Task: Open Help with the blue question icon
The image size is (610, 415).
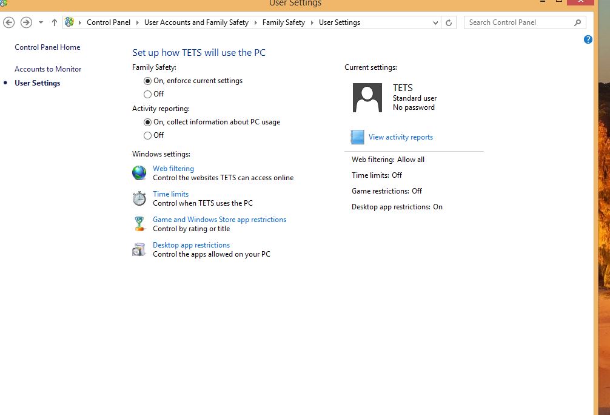Action: tap(588, 39)
